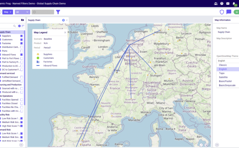Close the Map Legend popup
This screenshot has width=239, height=148.
[x=65, y=32]
